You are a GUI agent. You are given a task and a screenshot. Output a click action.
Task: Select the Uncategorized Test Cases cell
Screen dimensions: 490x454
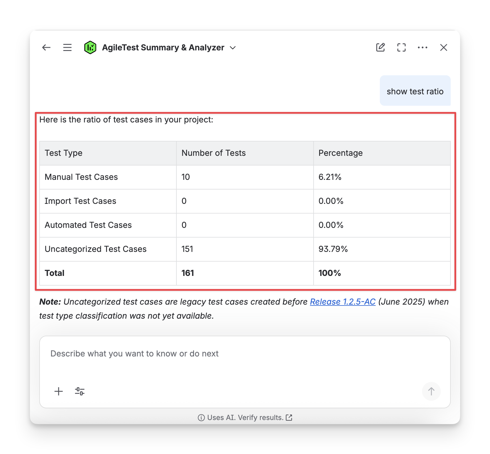click(96, 249)
